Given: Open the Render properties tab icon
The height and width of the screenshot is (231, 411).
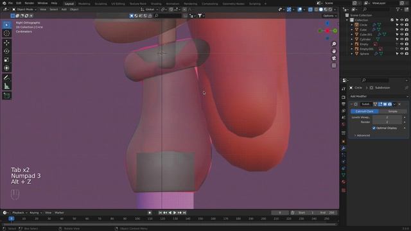Looking at the screenshot, I should coord(344,98).
